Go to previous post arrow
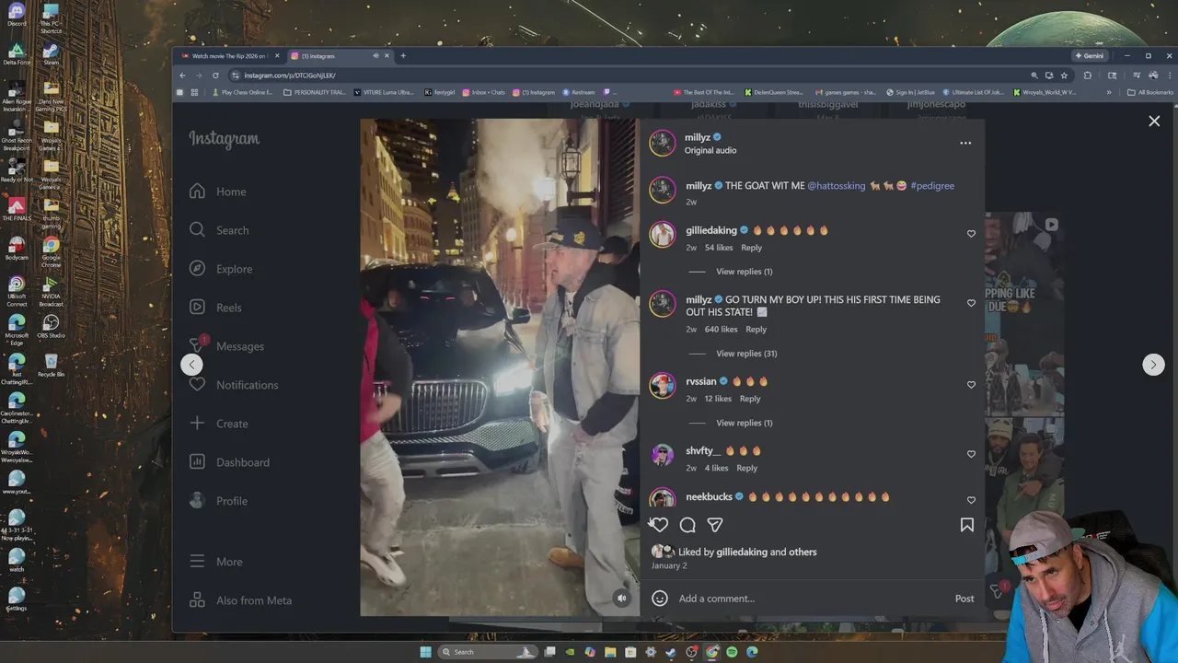Screen dimensions: 1178x663 (x=191, y=365)
